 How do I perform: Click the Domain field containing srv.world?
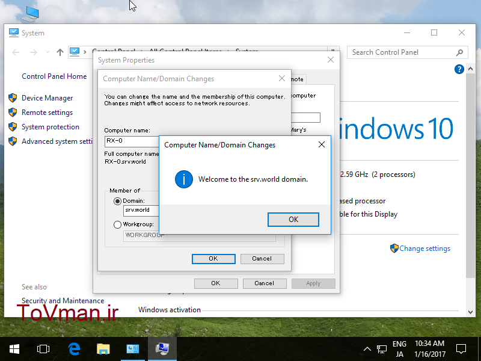[141, 210]
